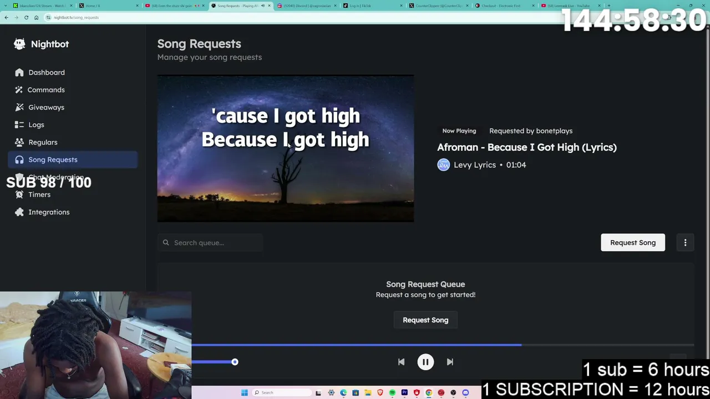Launch Microsoft Edge from the taskbar
Viewport: 710px width, 399px height.
pyautogui.click(x=343, y=392)
